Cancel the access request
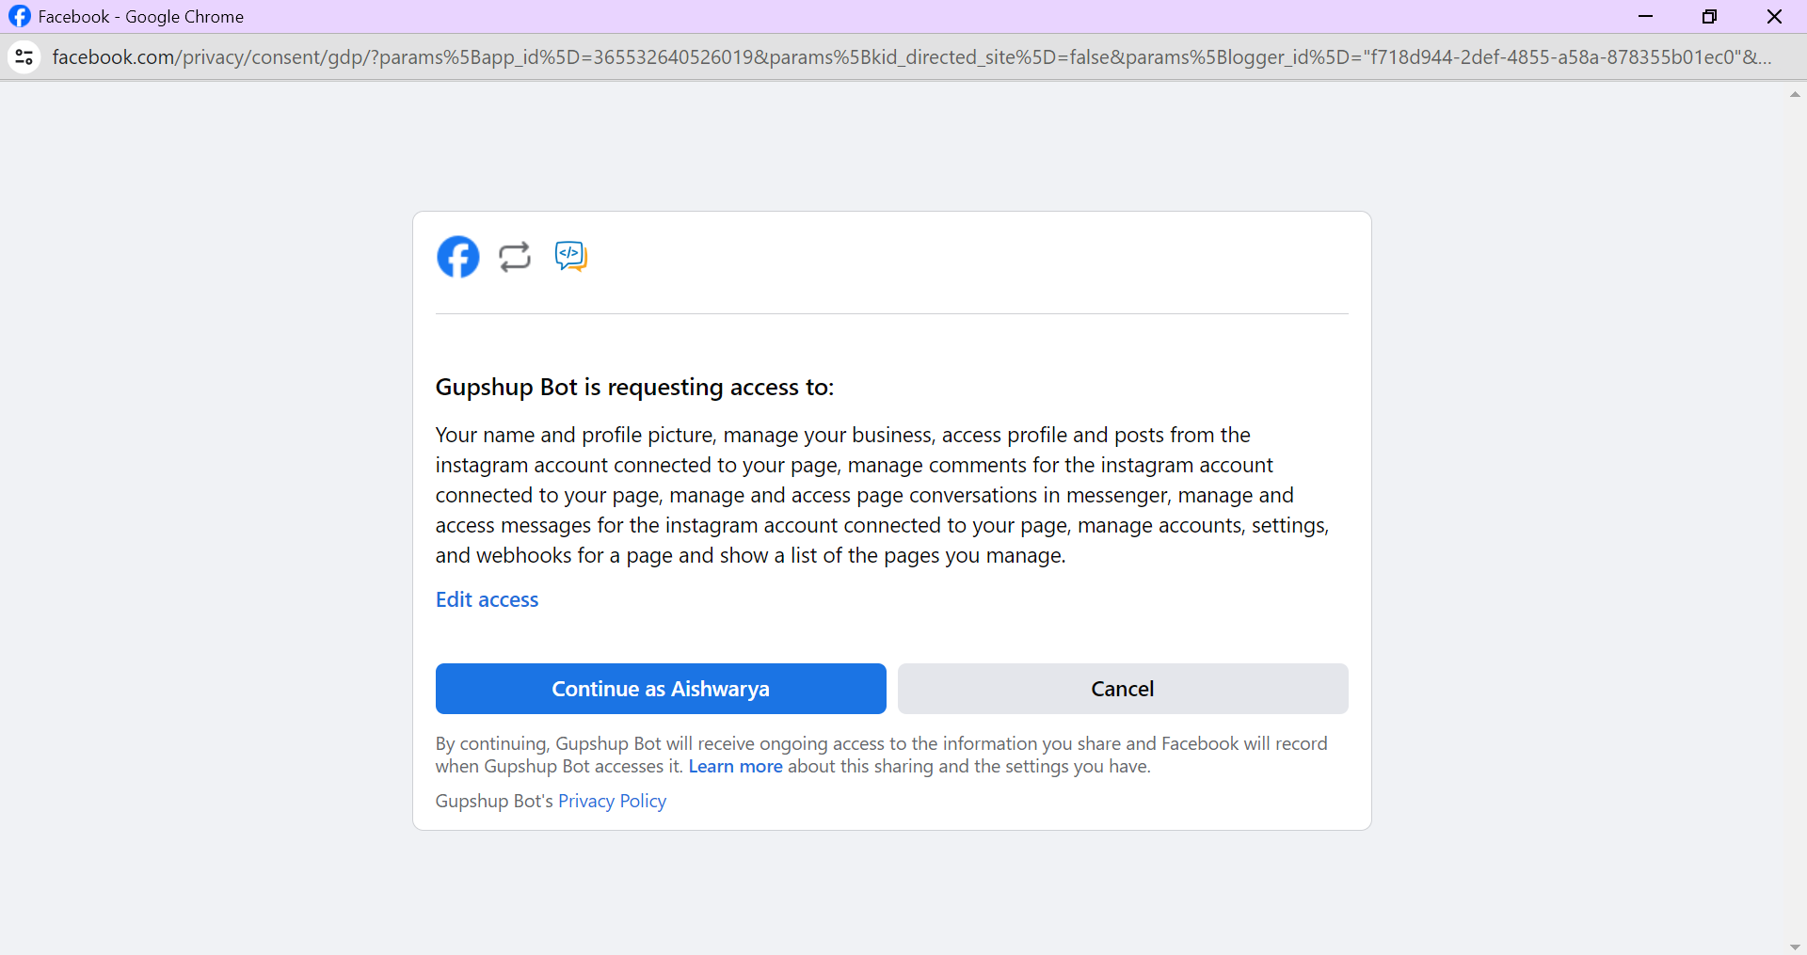 (1123, 689)
